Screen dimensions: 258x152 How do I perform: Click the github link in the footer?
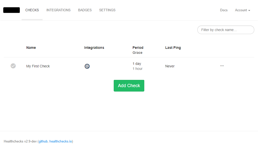tap(43, 141)
